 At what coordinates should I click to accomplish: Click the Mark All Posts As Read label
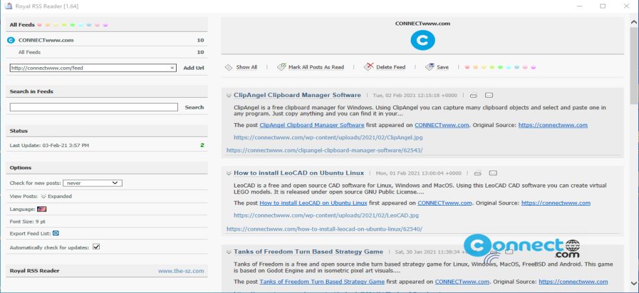point(316,67)
